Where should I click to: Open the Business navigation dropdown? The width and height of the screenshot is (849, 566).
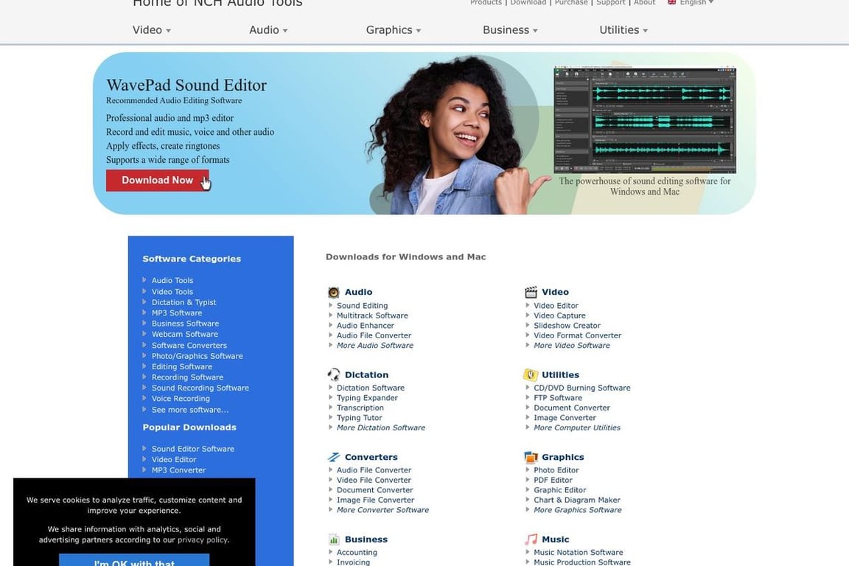tap(511, 30)
